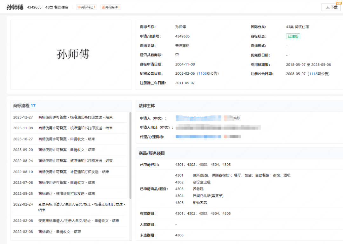Image resolution: width=343 pixels, height=244 pixels.
Task: Click registration number 4349685 in details
Action: (x=182, y=36)
